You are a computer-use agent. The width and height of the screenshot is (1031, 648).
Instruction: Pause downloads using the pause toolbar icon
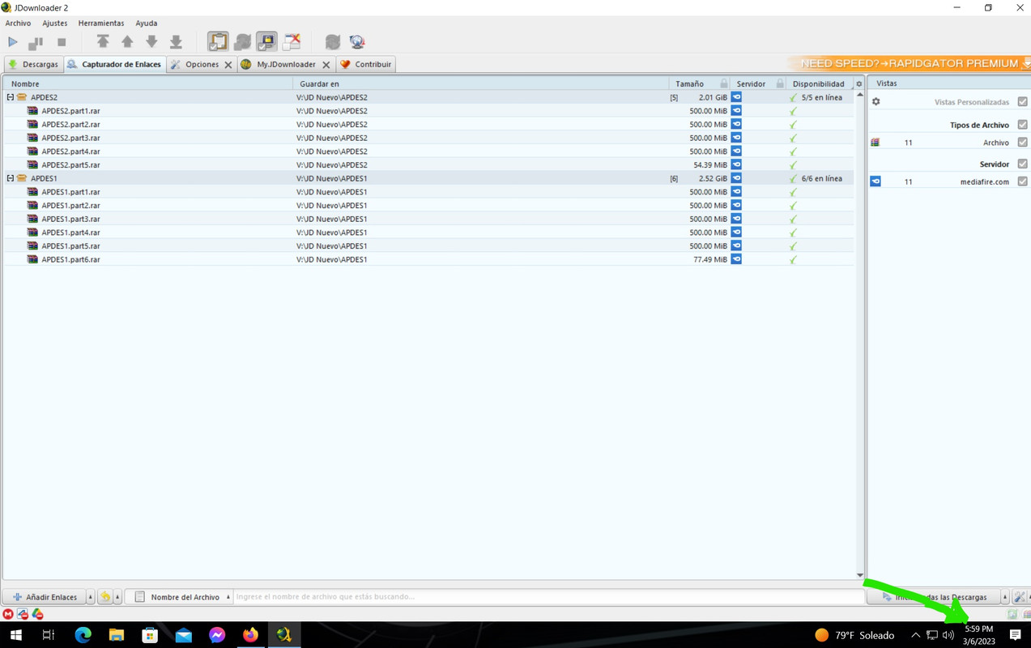click(36, 42)
